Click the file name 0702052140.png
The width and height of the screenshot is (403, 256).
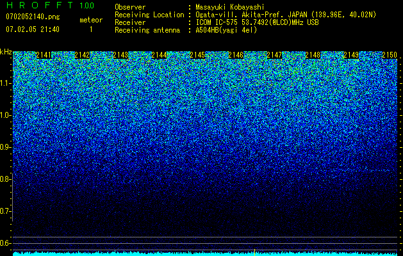click(33, 17)
